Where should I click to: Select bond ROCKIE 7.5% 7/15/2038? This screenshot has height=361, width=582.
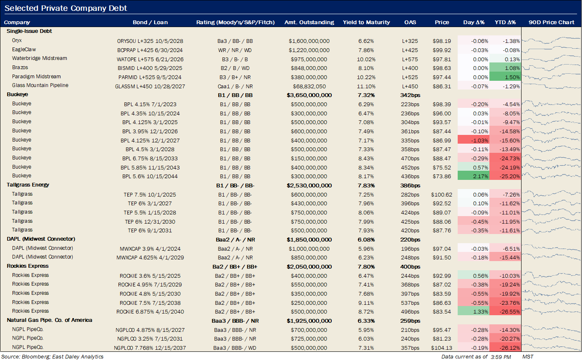pyautogui.click(x=150, y=303)
